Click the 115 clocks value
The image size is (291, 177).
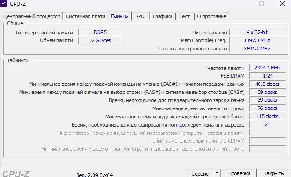(267, 116)
